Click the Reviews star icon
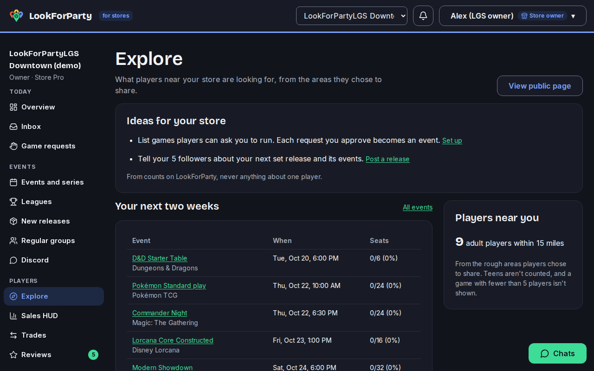The image size is (594, 371). click(x=13, y=355)
